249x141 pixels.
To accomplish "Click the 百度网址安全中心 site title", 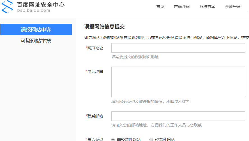I will click(41, 5).
